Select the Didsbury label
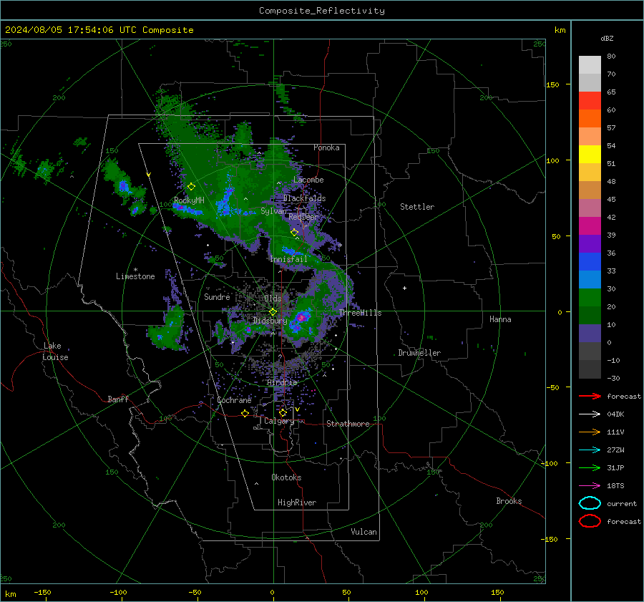This screenshot has width=644, height=602. (270, 321)
